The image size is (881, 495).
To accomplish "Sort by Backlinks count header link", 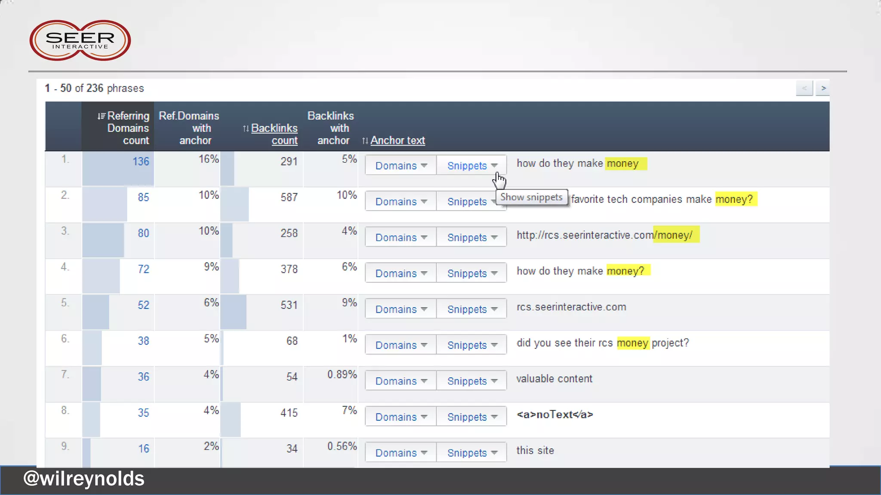I will [274, 134].
